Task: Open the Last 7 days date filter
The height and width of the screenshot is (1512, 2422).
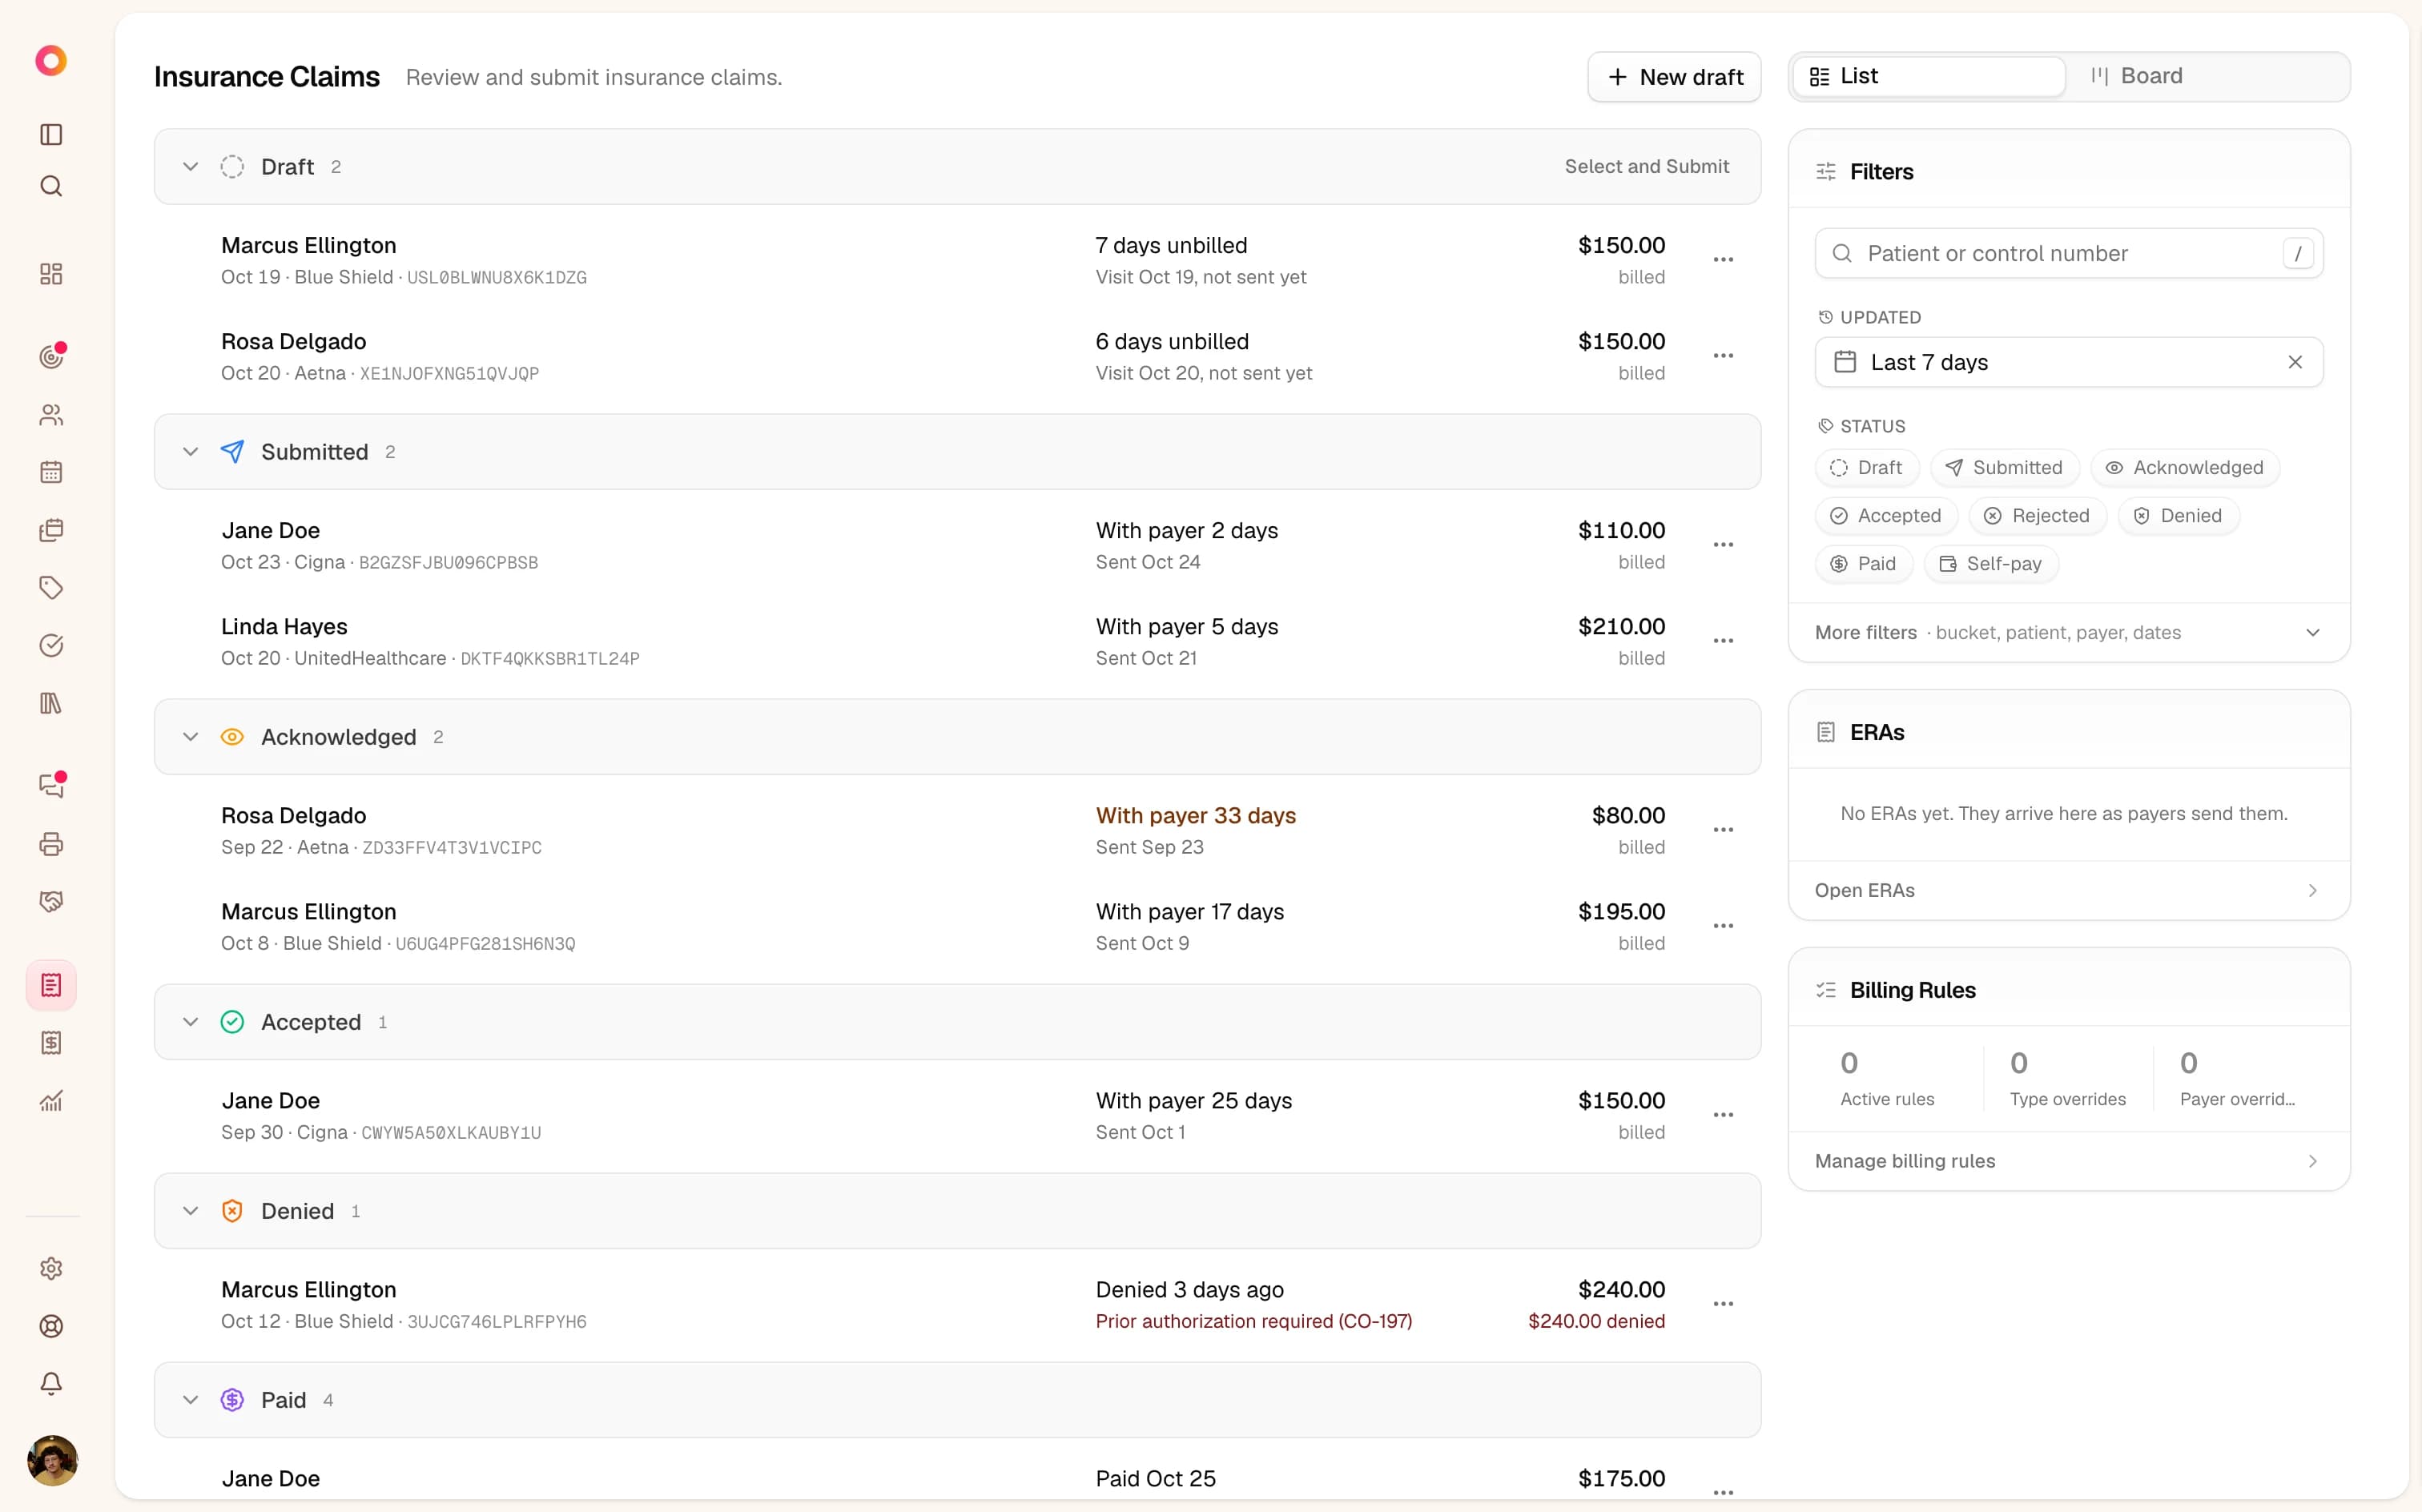Action: coord(2068,362)
